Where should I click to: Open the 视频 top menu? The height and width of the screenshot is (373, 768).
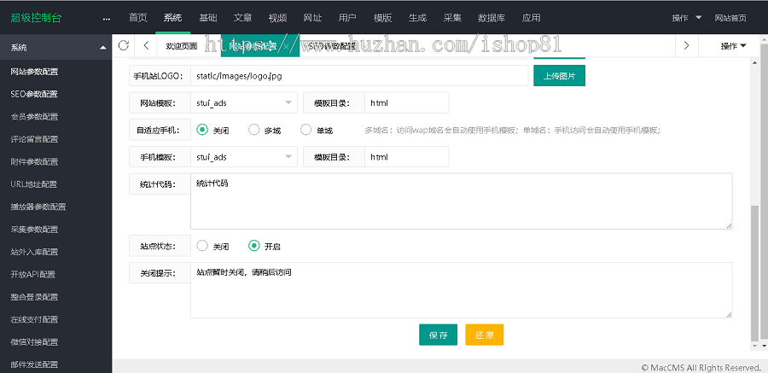click(x=277, y=18)
